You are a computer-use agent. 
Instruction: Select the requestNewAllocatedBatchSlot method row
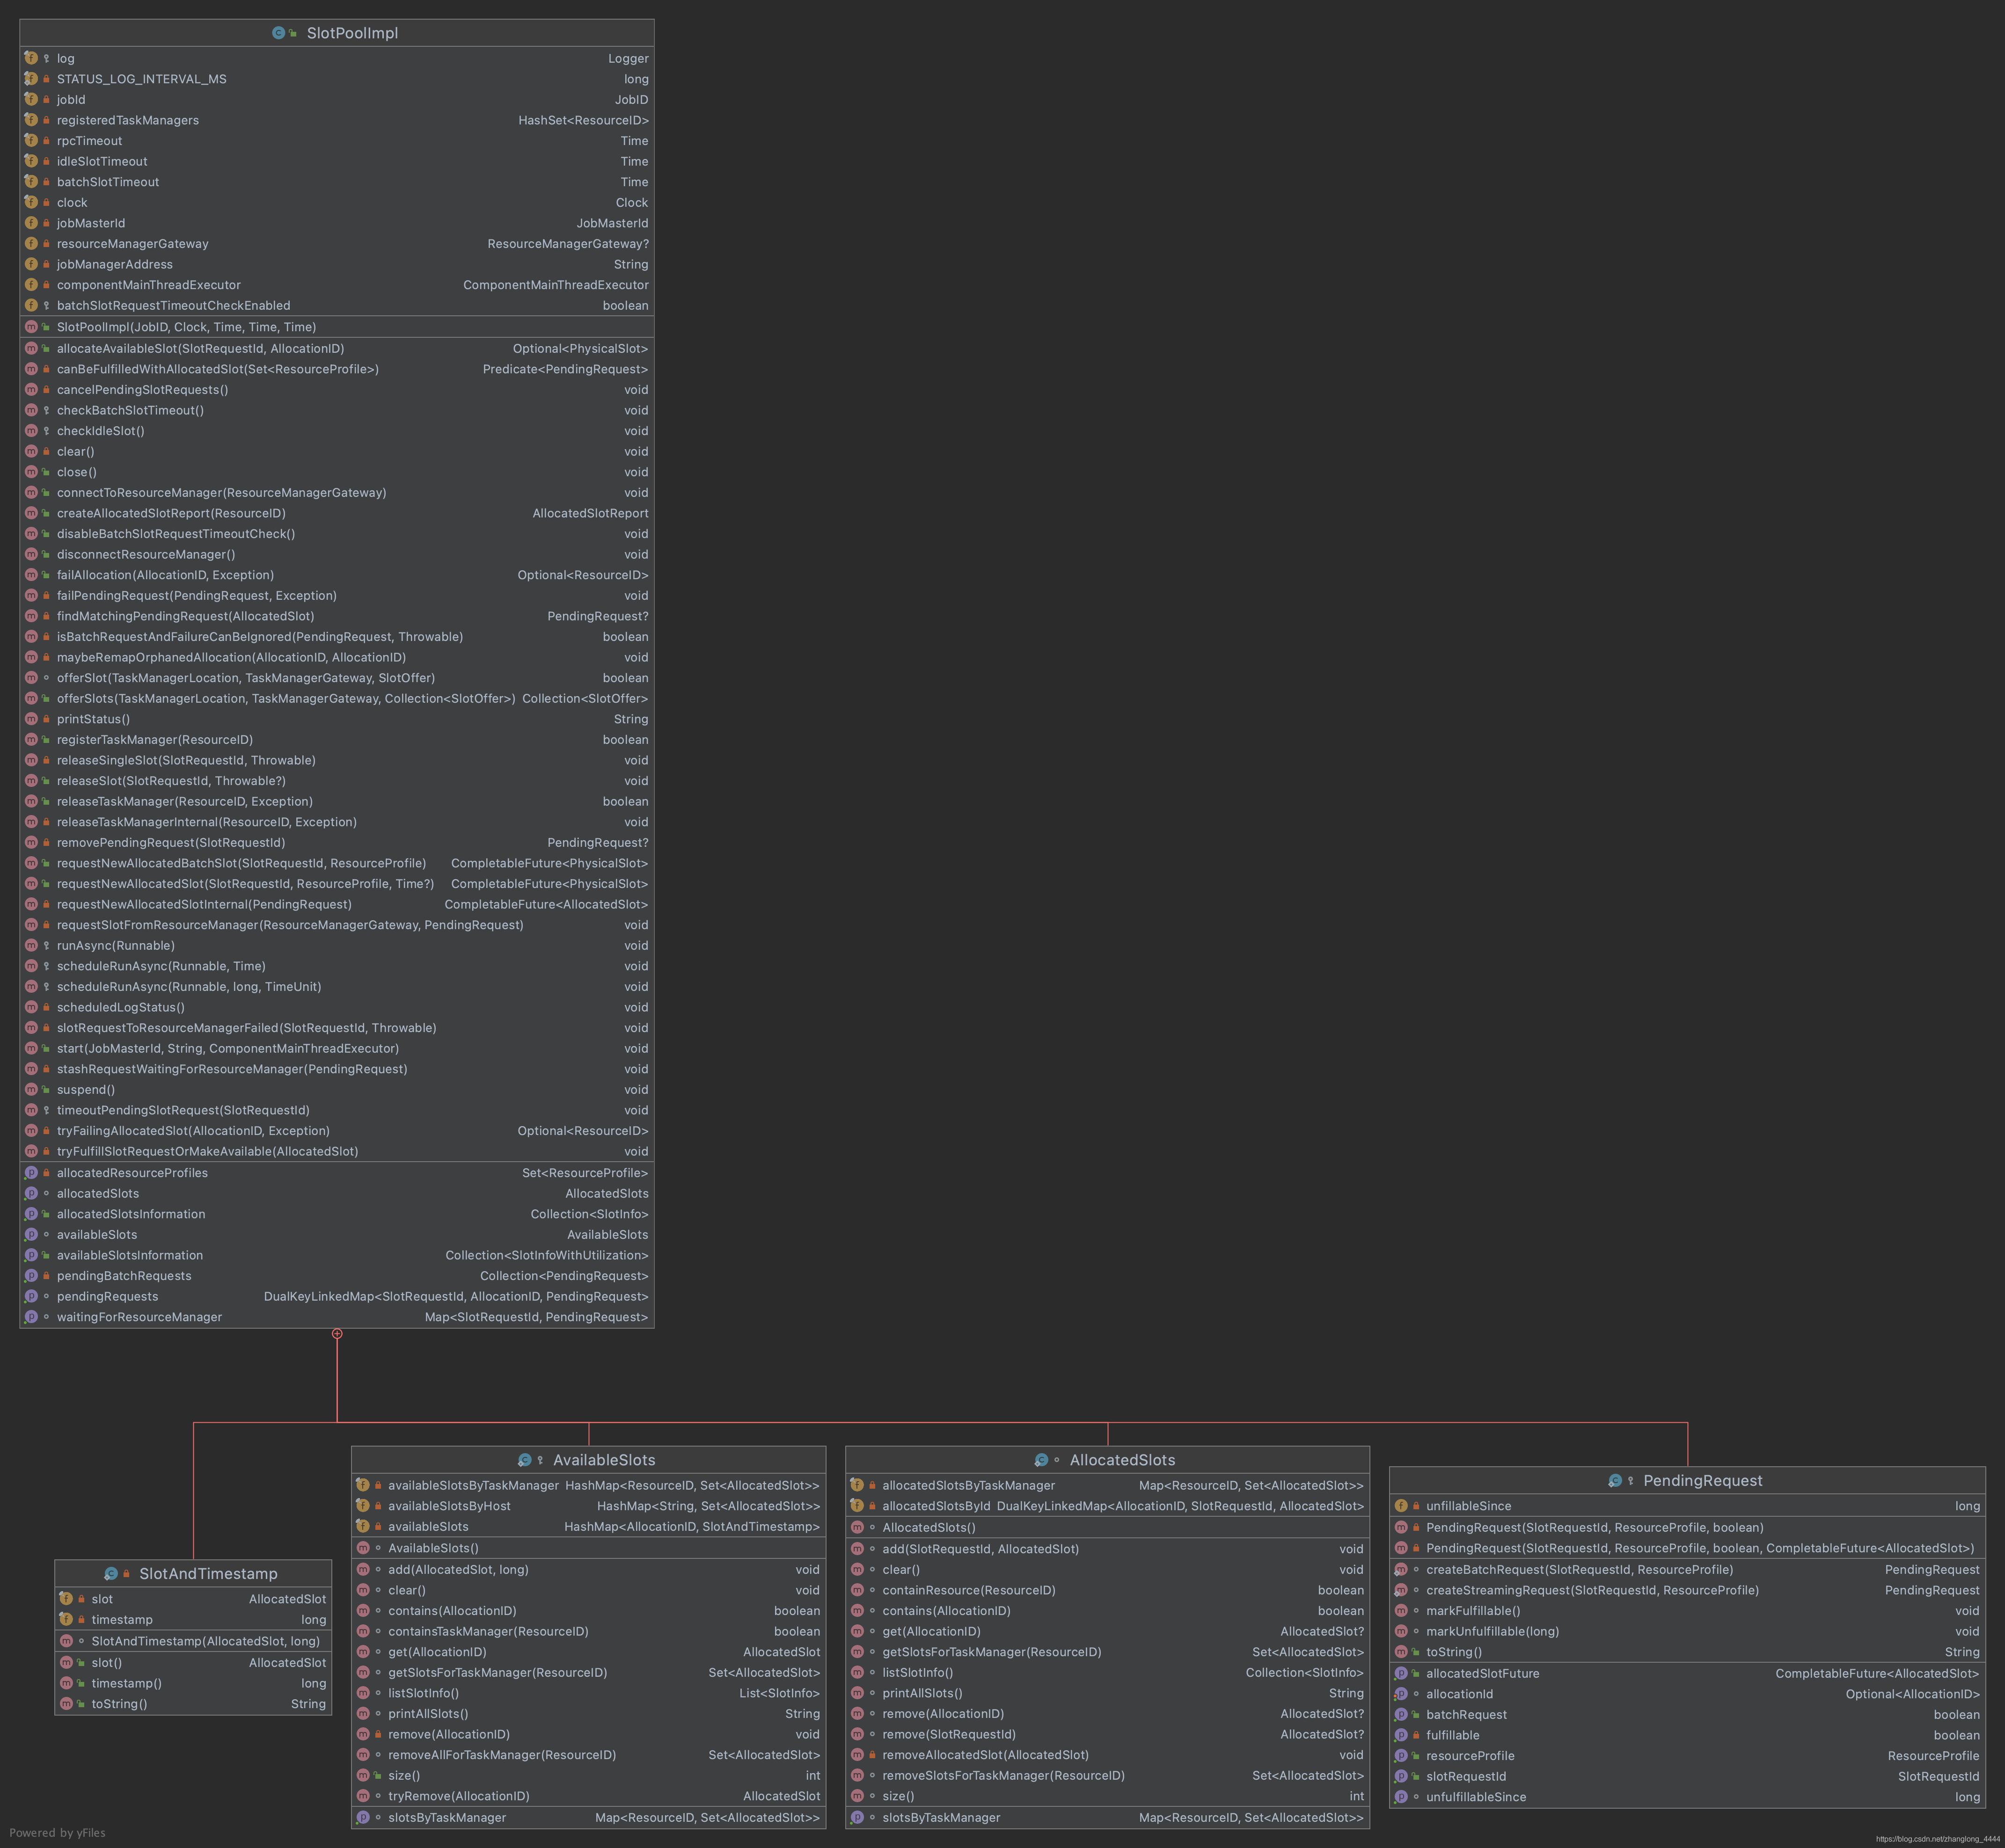click(337, 863)
